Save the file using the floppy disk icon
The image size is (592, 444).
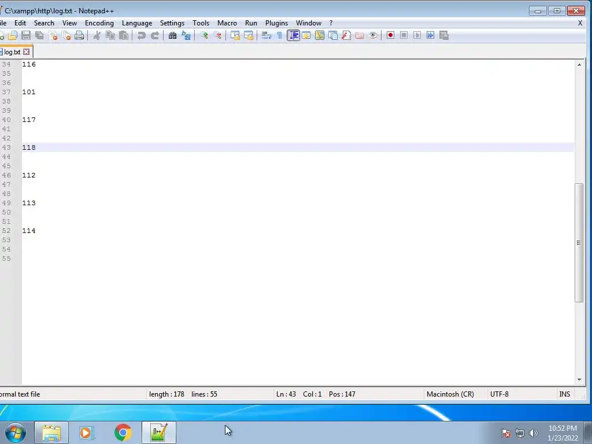click(x=26, y=35)
